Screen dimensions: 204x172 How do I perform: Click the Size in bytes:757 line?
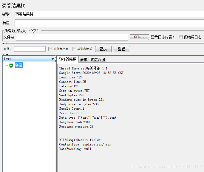coord(75,91)
